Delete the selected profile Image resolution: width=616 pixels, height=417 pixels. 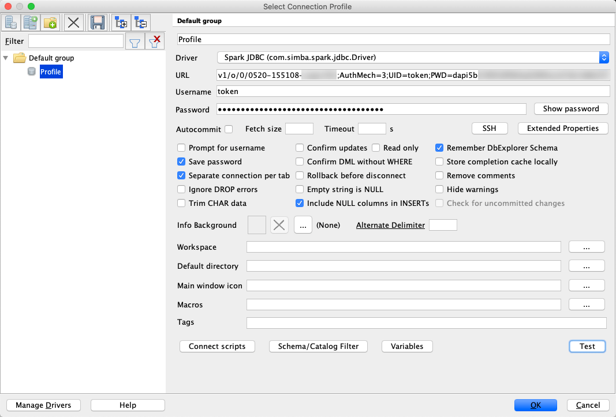pos(73,22)
